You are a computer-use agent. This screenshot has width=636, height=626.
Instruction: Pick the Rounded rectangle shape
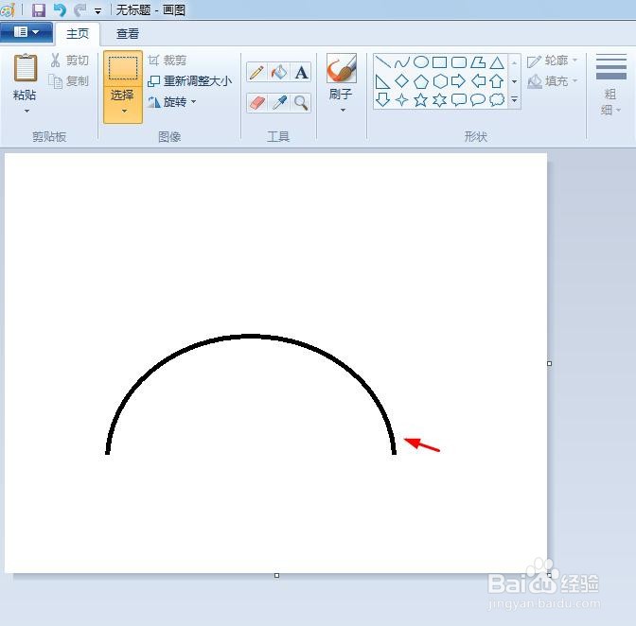tap(459, 62)
